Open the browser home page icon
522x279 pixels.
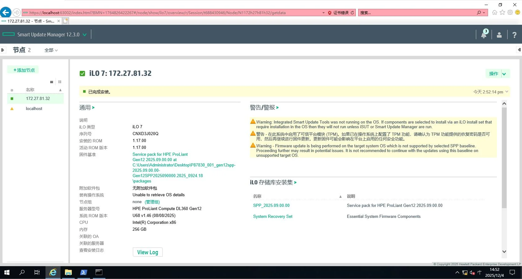tap(495, 13)
